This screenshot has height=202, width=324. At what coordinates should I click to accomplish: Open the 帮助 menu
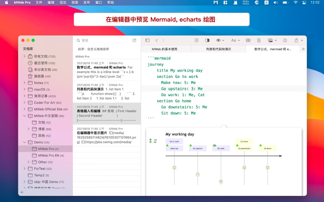pyautogui.click(x=111, y=3)
